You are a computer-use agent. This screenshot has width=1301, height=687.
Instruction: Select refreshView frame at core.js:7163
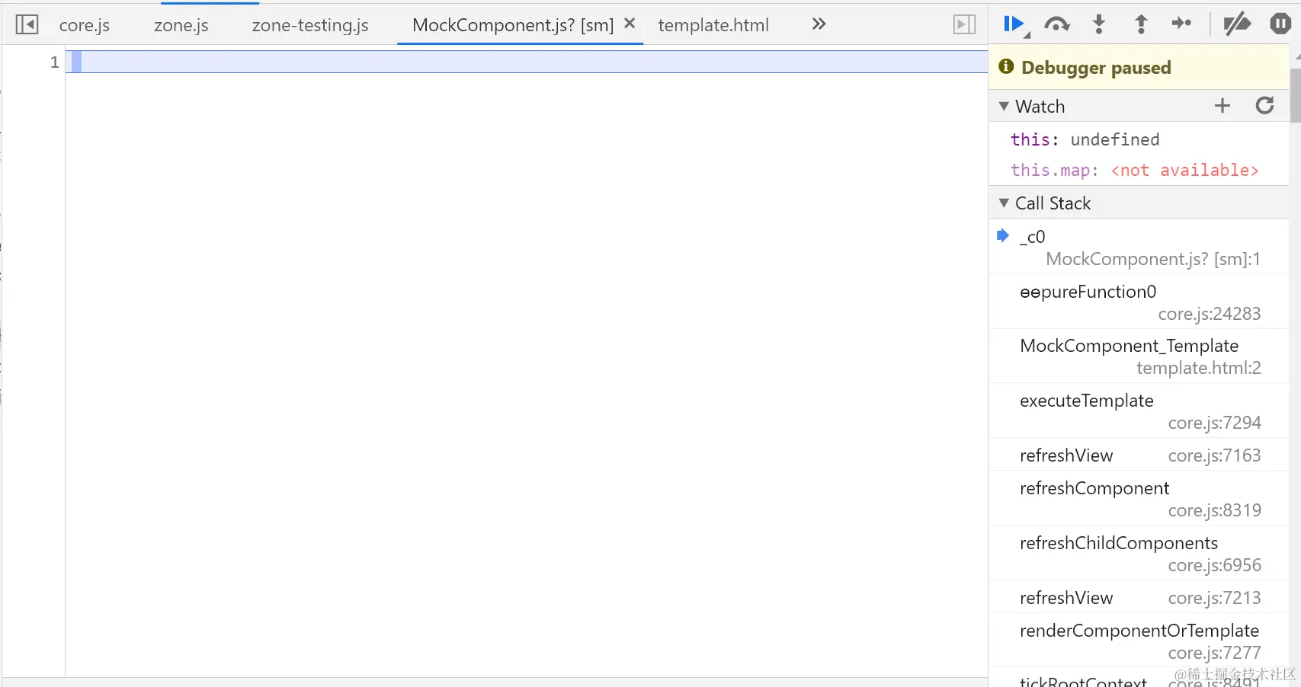click(1139, 455)
